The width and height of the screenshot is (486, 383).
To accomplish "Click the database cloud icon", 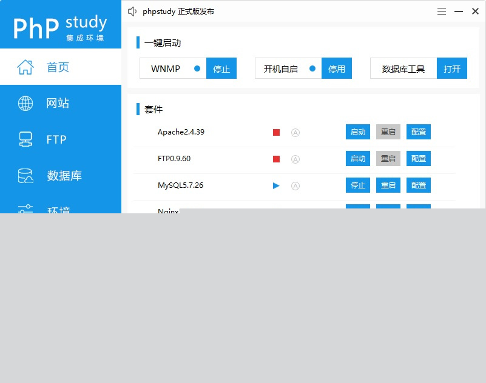I will (x=25, y=176).
